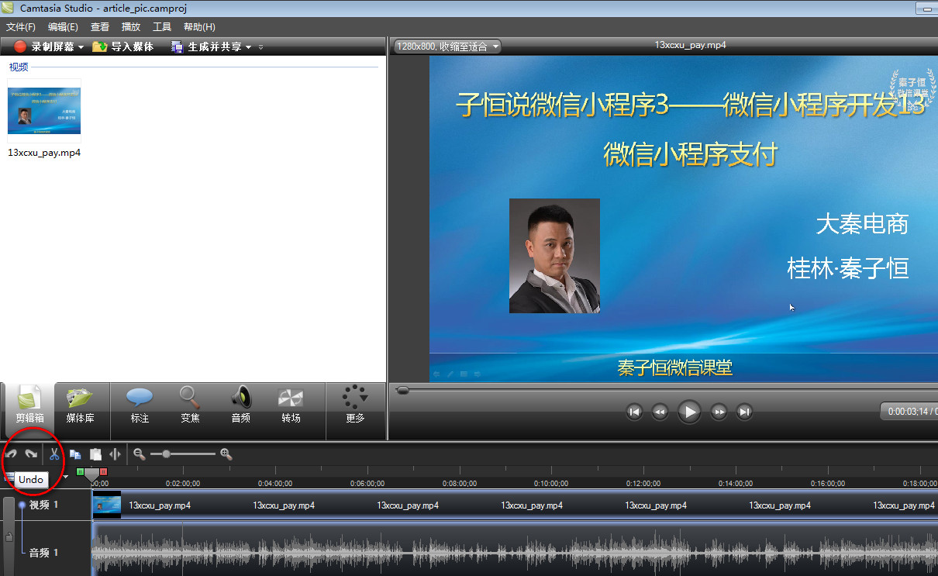Image resolution: width=938 pixels, height=576 pixels.
Task: Click the preview video canvas
Action: click(684, 219)
